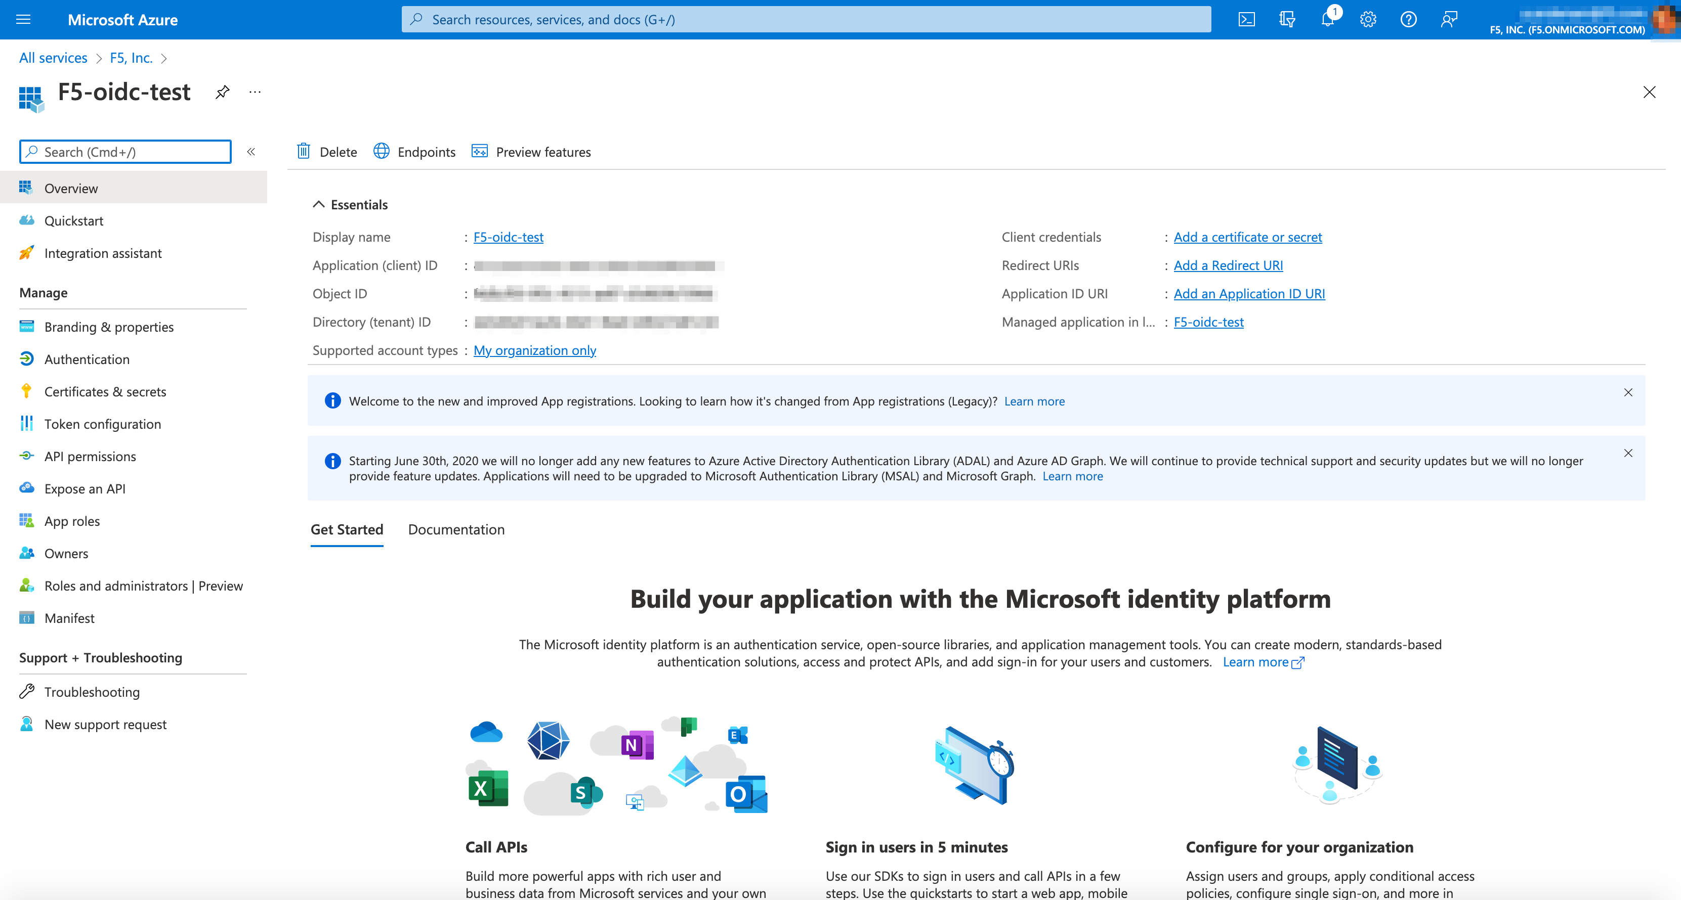This screenshot has width=1681, height=900.
Task: Open Add a Redirect URI link
Action: point(1228,265)
